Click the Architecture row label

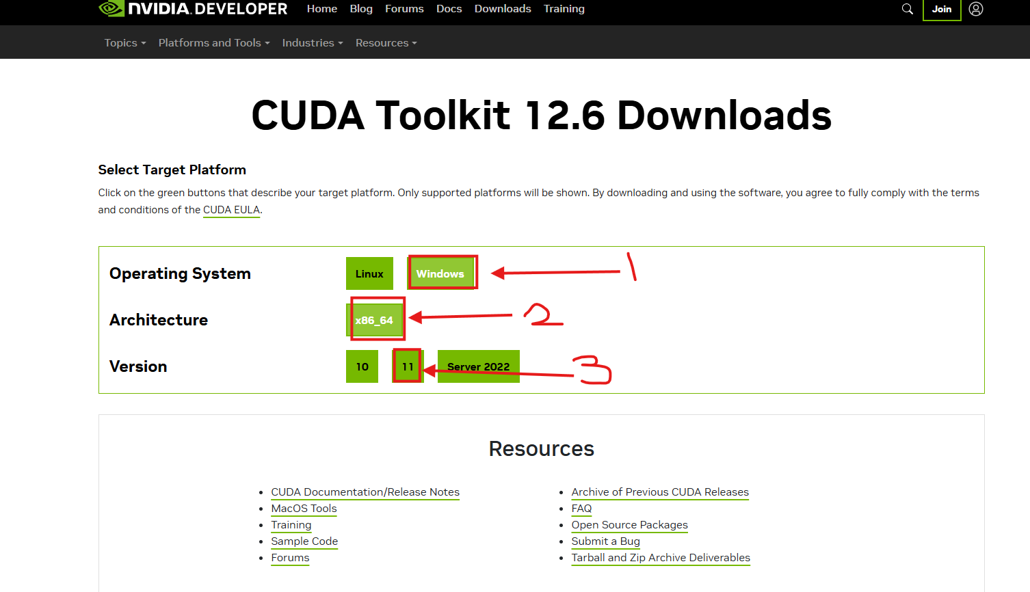pyautogui.click(x=159, y=320)
